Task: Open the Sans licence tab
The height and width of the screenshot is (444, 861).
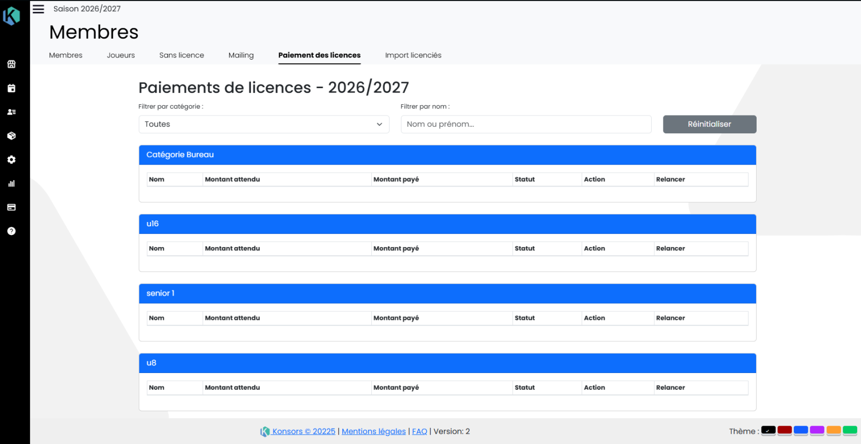Action: (181, 55)
